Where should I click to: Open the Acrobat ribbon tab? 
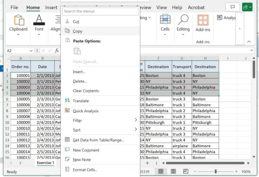click(196, 7)
